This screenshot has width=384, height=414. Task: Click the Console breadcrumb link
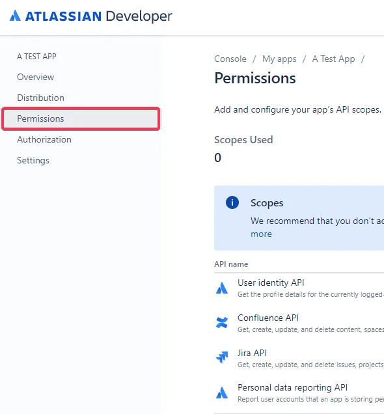tap(230, 59)
